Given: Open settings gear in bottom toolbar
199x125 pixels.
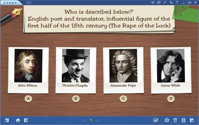Looking at the screenshot, I should [x=167, y=120].
